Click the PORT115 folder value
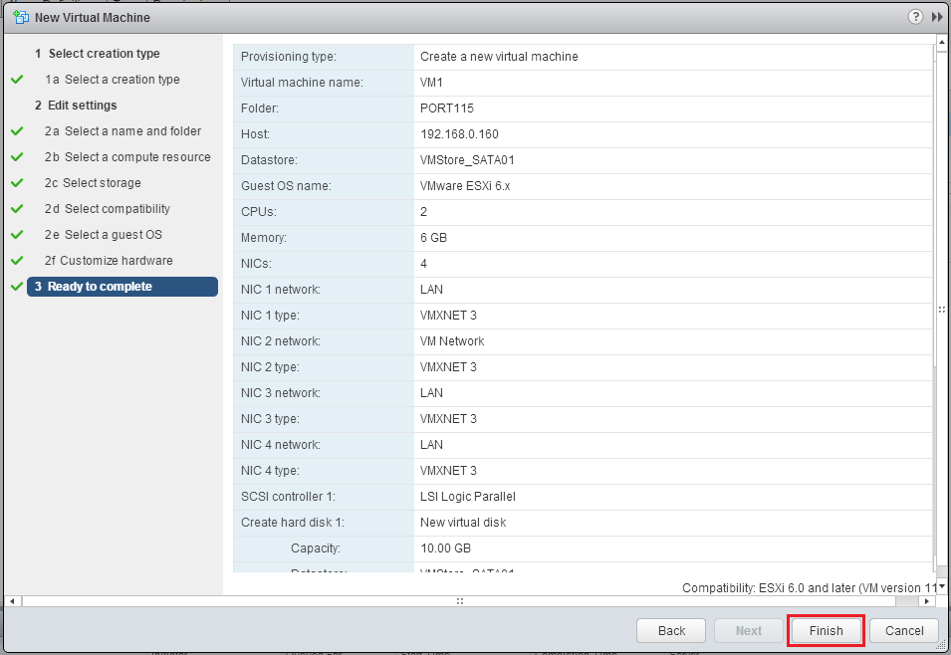 click(x=446, y=109)
